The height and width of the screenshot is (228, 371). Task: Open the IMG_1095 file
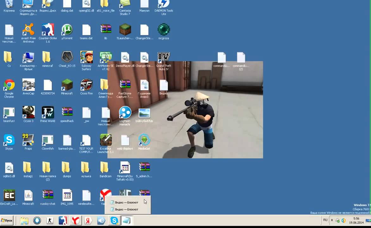[x=67, y=196]
